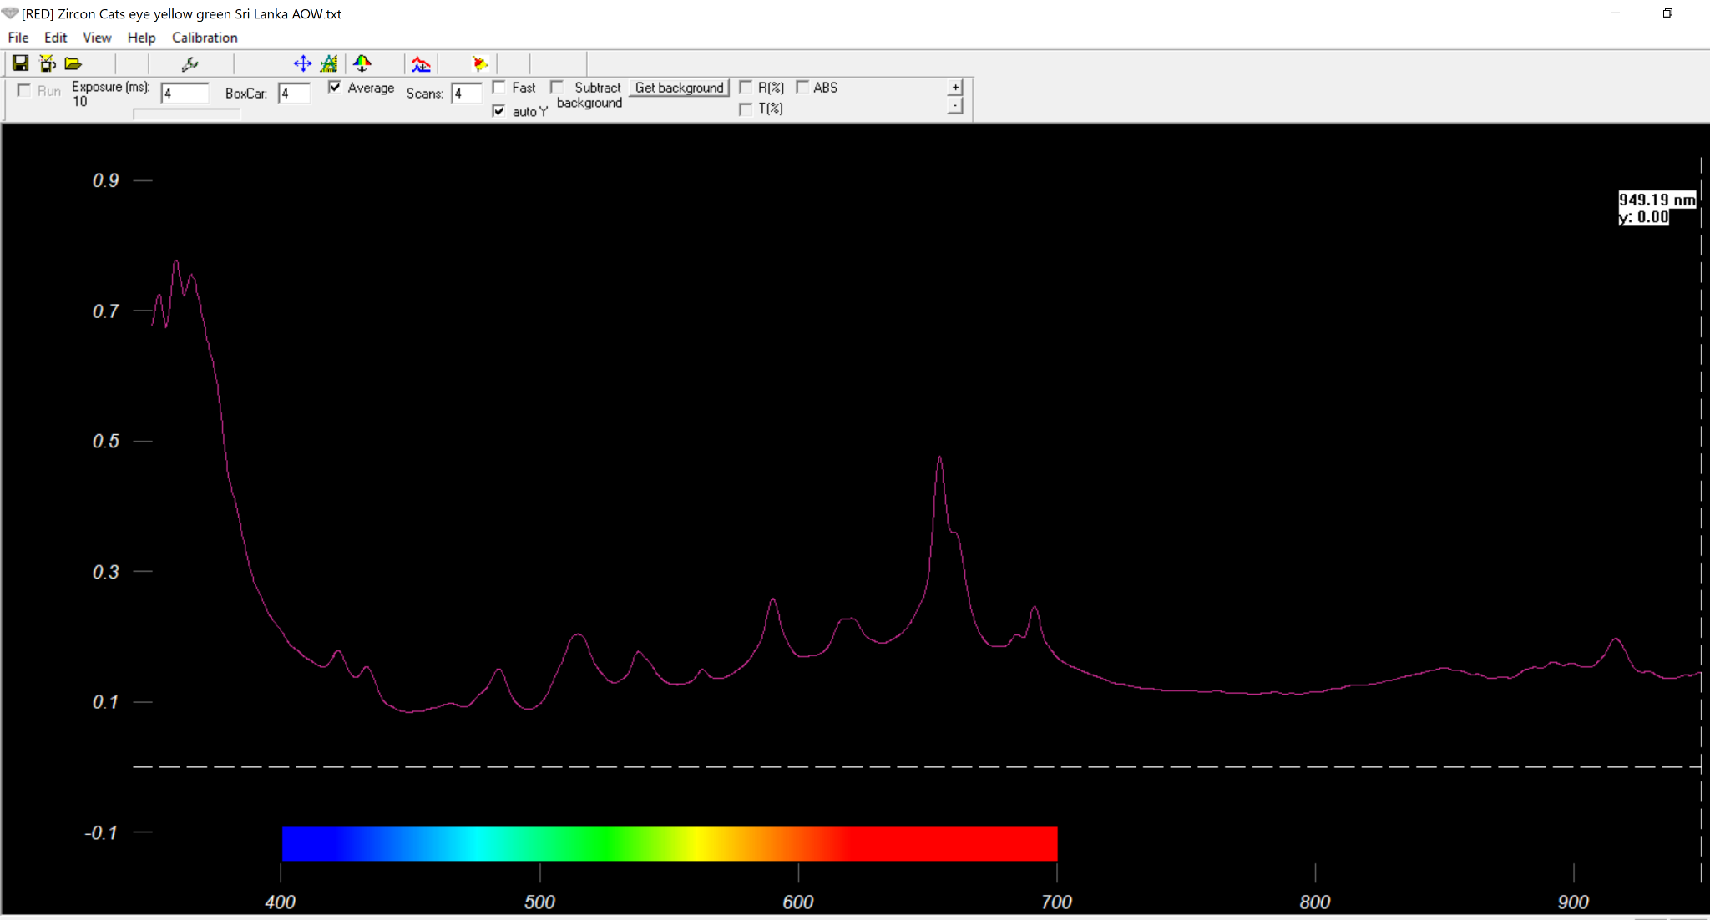Click the Get background button
The width and height of the screenshot is (1710, 920).
[679, 88]
